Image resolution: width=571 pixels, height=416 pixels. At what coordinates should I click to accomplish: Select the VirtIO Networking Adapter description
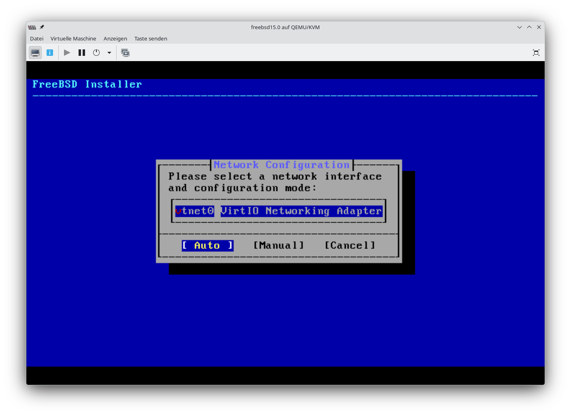[301, 211]
